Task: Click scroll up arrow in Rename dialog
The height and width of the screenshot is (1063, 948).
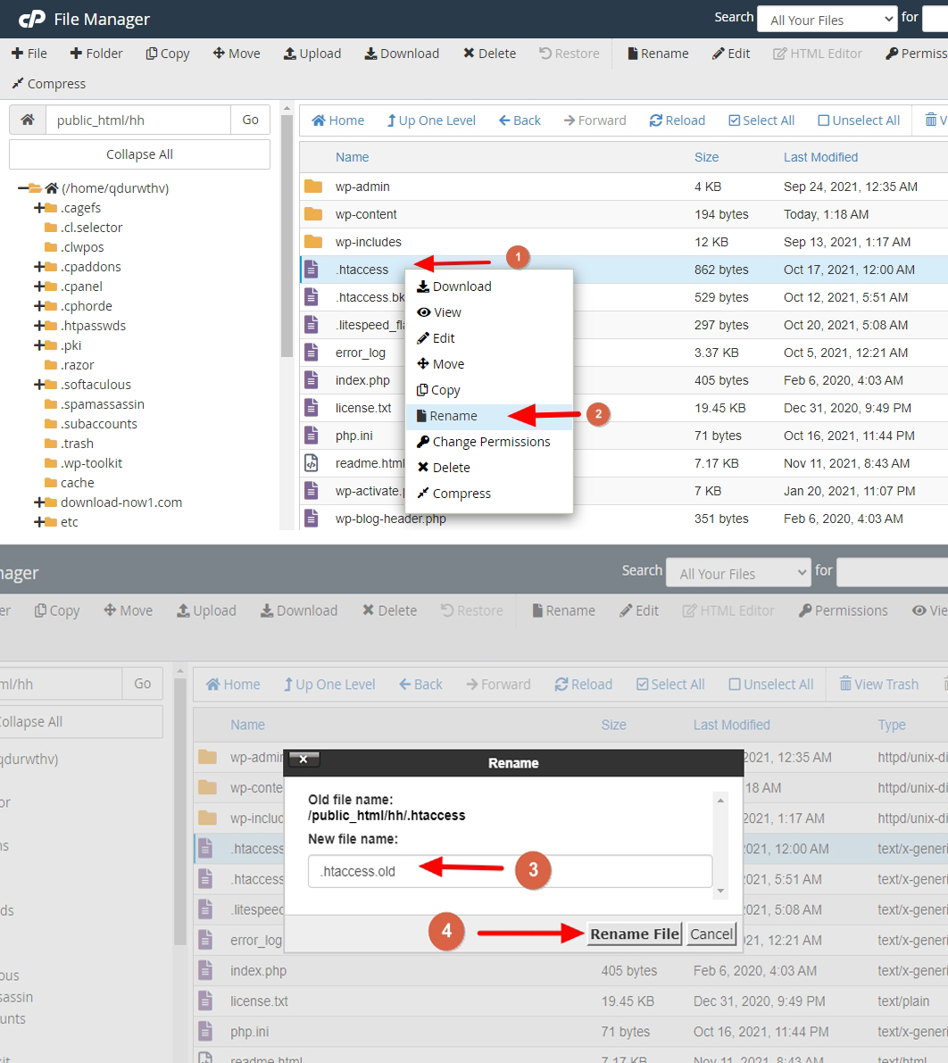Action: (x=721, y=801)
